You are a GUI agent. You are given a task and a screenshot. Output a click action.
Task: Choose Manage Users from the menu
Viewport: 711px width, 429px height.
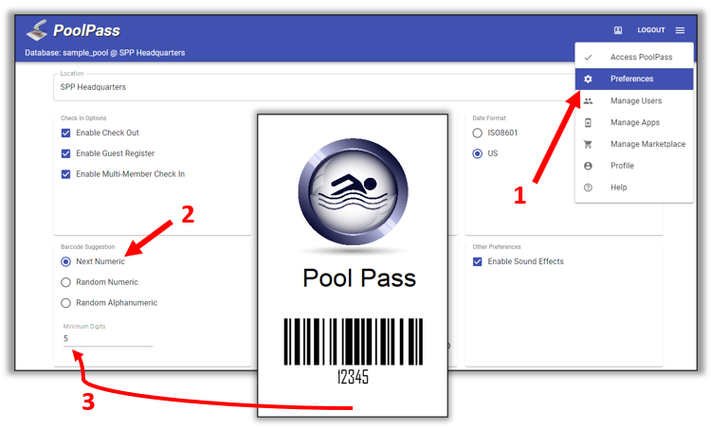coord(634,100)
